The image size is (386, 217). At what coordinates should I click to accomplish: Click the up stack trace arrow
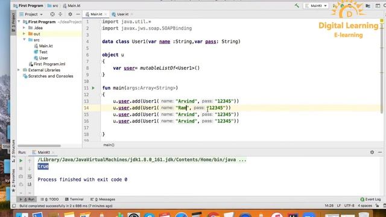[x=30, y=161]
